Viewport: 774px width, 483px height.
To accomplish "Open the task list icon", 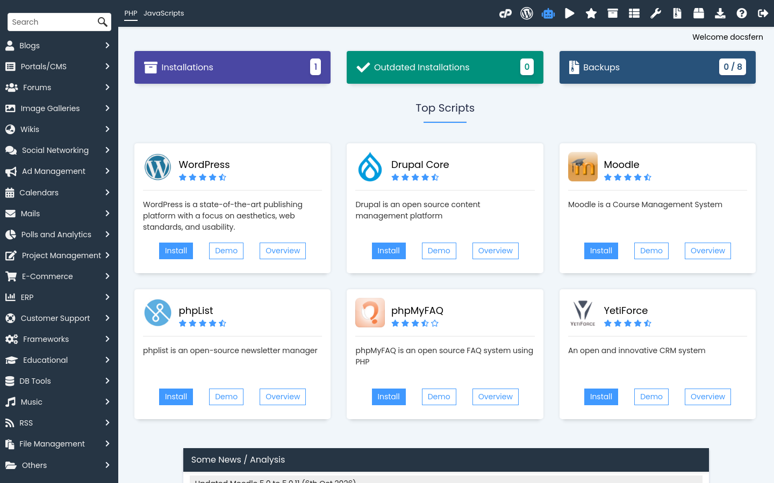I will click(x=634, y=13).
